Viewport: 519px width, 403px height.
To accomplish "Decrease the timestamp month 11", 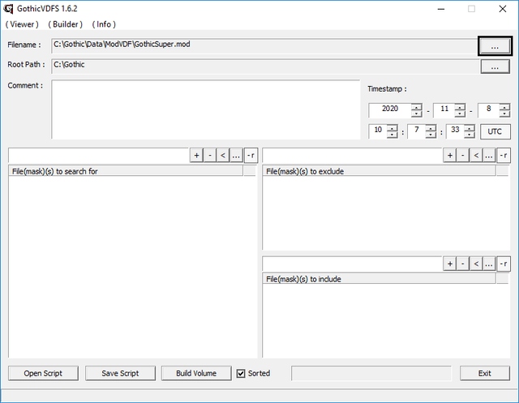I will [460, 114].
